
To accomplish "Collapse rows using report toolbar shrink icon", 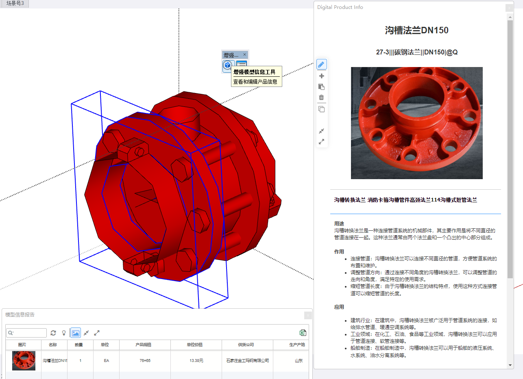I will (x=86, y=333).
